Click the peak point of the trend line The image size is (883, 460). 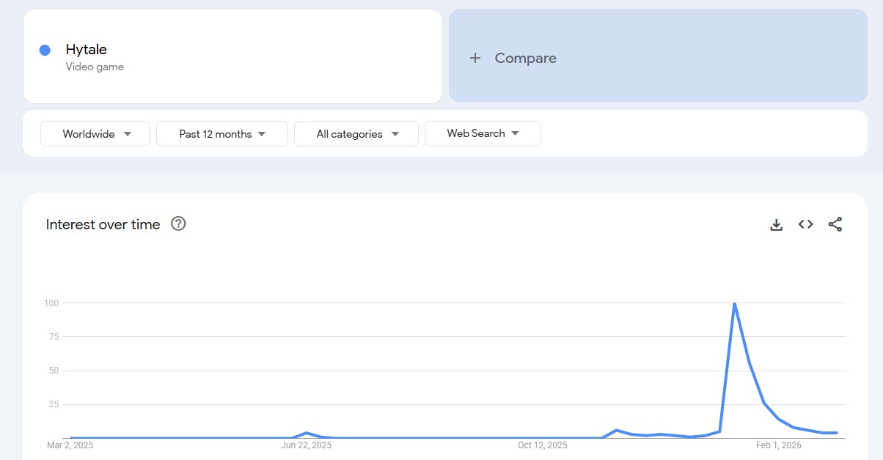click(x=734, y=303)
